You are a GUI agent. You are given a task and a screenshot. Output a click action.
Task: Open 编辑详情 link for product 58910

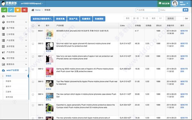tap(184, 44)
